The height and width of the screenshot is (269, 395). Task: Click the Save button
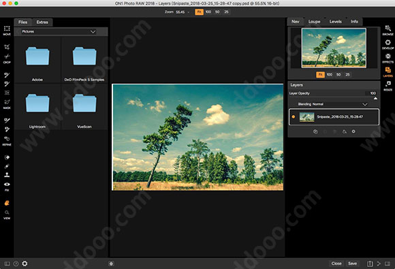(x=352, y=264)
